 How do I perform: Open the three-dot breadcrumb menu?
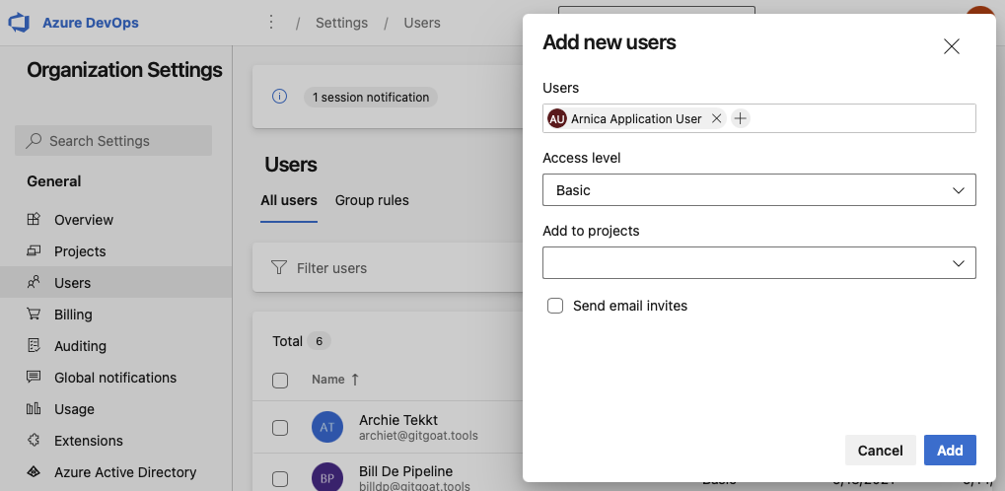[x=271, y=22]
